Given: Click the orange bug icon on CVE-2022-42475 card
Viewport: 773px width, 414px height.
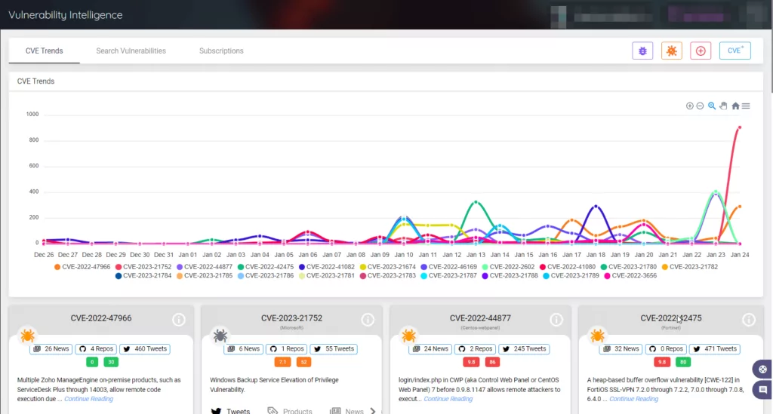Looking at the screenshot, I should point(598,336).
